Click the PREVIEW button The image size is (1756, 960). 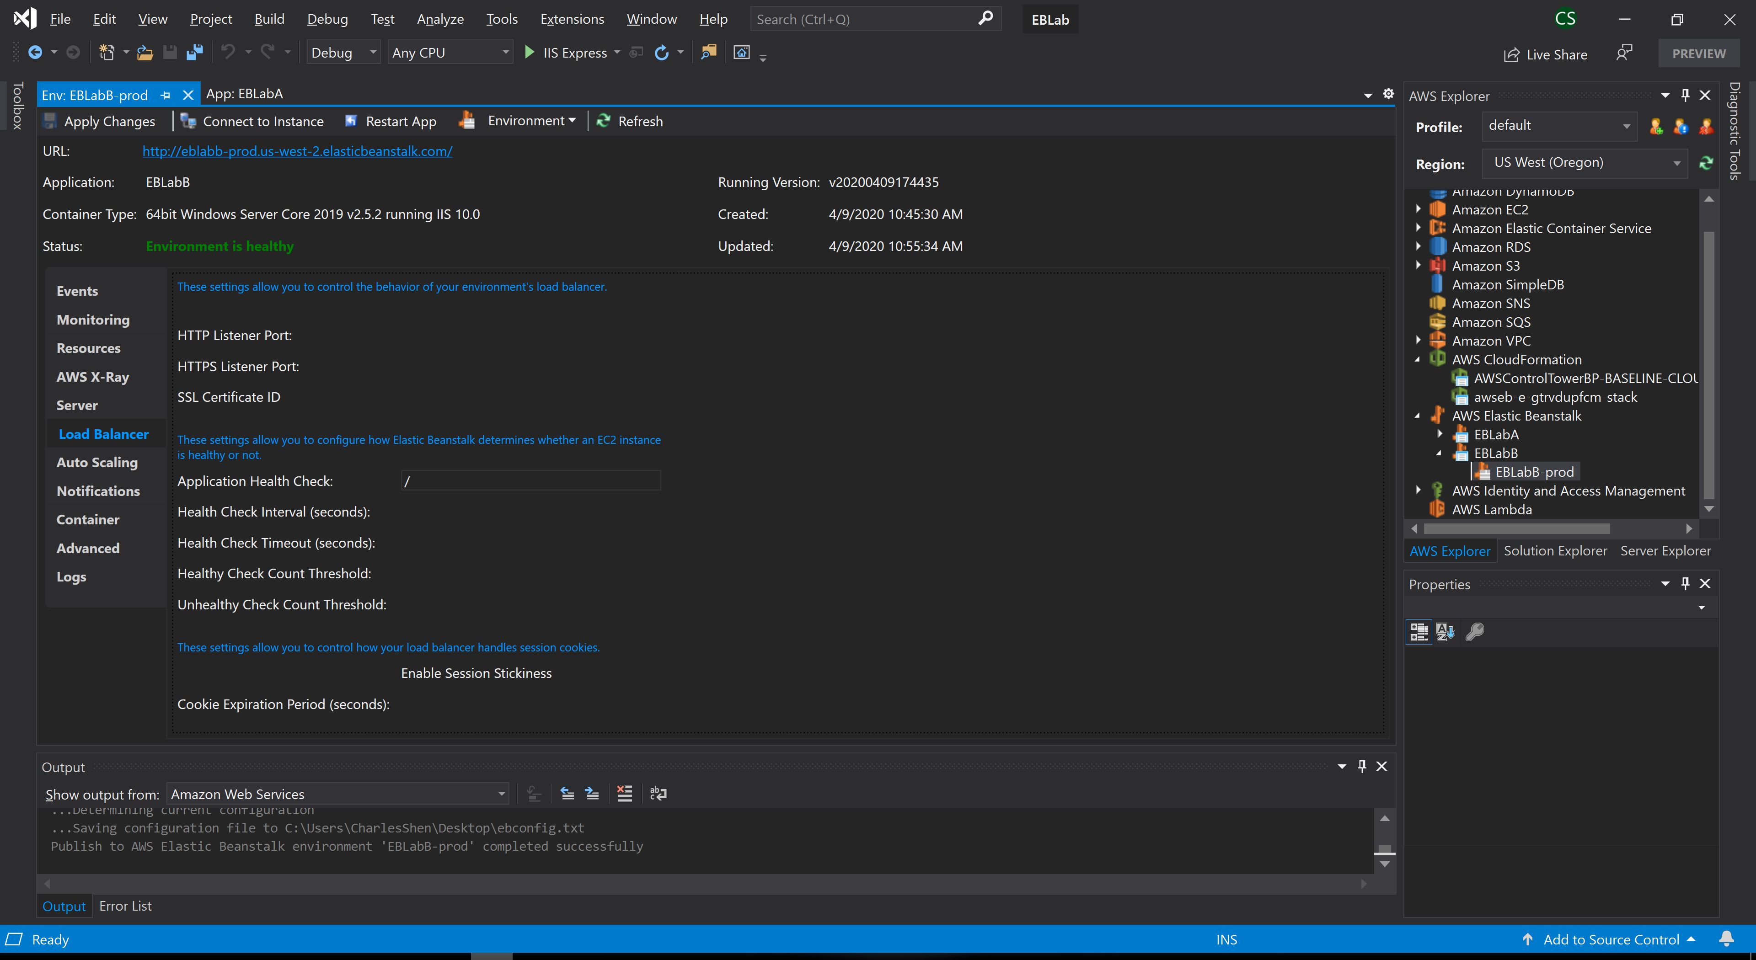(1699, 54)
